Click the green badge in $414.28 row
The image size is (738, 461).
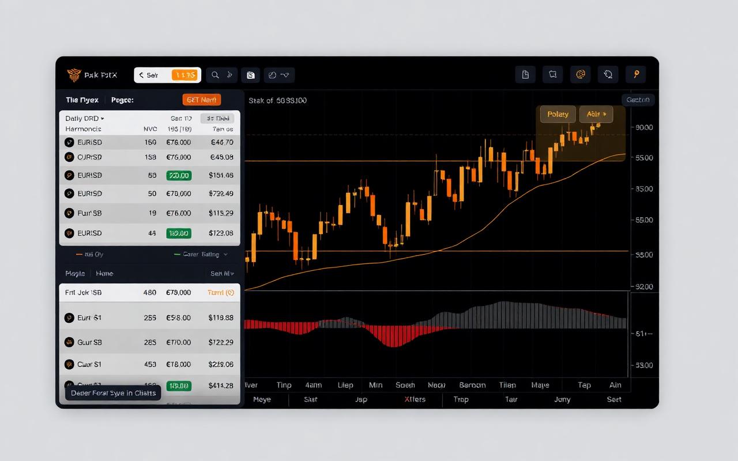tap(179, 386)
